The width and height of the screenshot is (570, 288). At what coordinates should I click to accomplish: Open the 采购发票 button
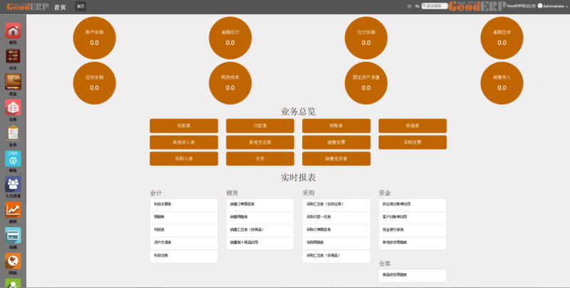[x=413, y=142]
